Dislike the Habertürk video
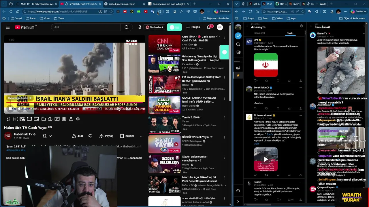 tap(90, 136)
